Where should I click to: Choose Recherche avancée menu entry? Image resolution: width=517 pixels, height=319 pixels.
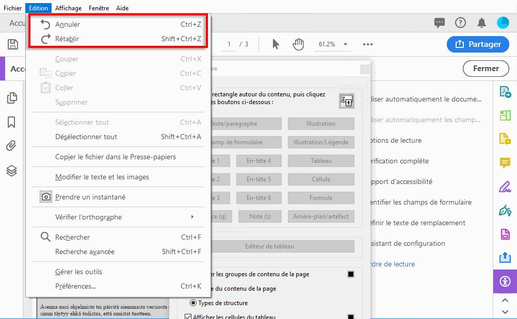point(118,251)
